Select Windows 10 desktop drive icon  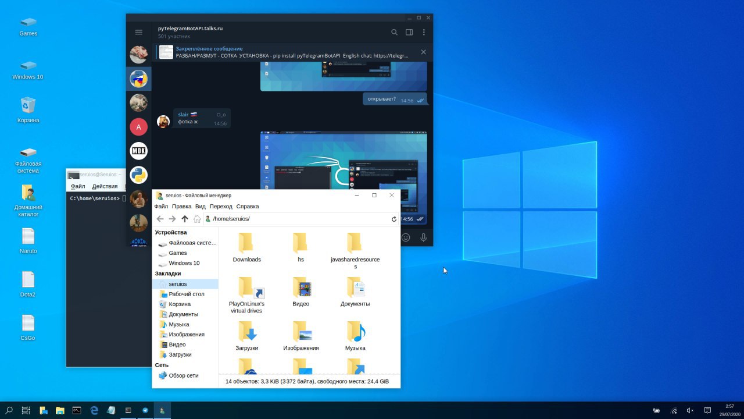[x=28, y=70]
